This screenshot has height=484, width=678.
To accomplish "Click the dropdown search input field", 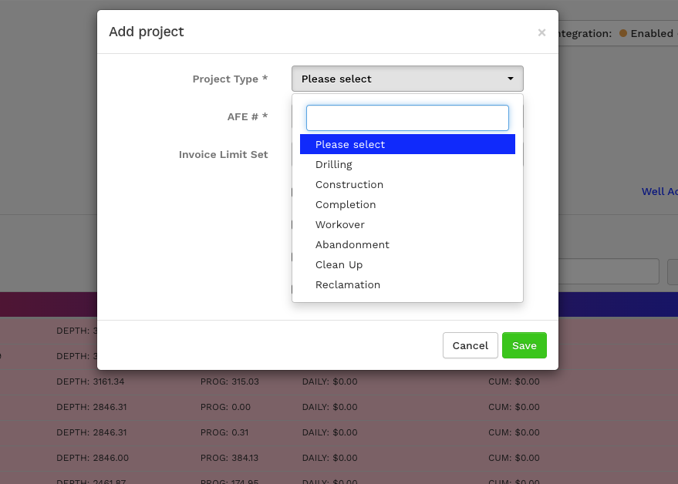I will [x=407, y=117].
